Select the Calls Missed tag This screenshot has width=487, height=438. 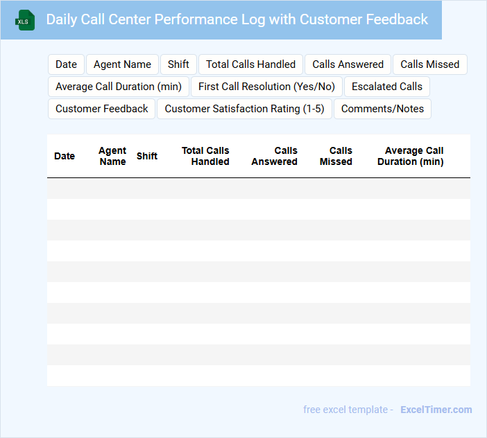(429, 64)
